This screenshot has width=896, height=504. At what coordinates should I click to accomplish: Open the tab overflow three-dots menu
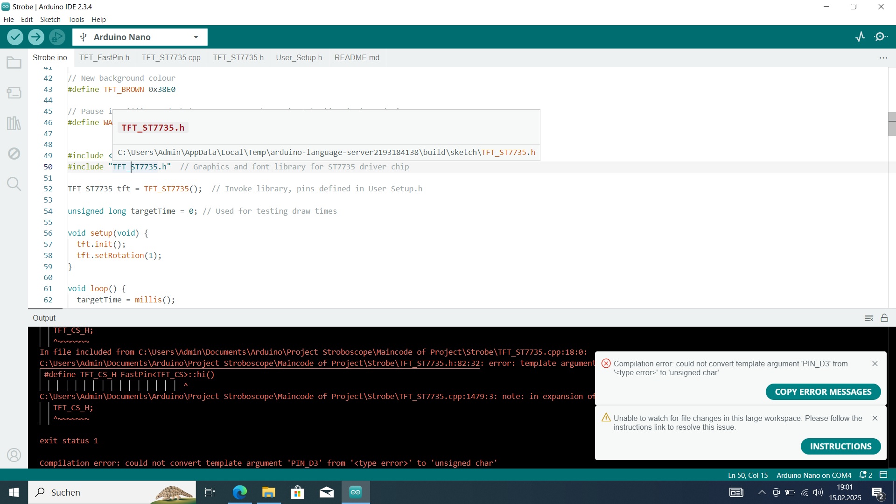coord(883,58)
